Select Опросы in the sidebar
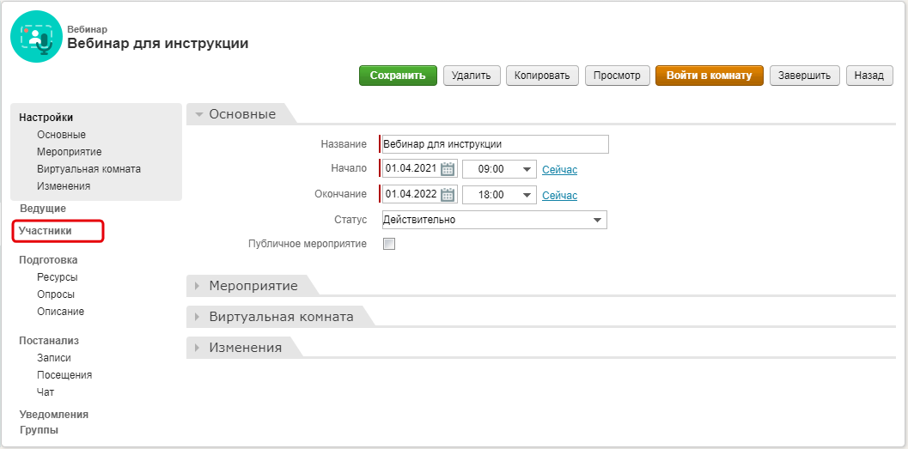Screen dimensions: 908x449 [56, 294]
